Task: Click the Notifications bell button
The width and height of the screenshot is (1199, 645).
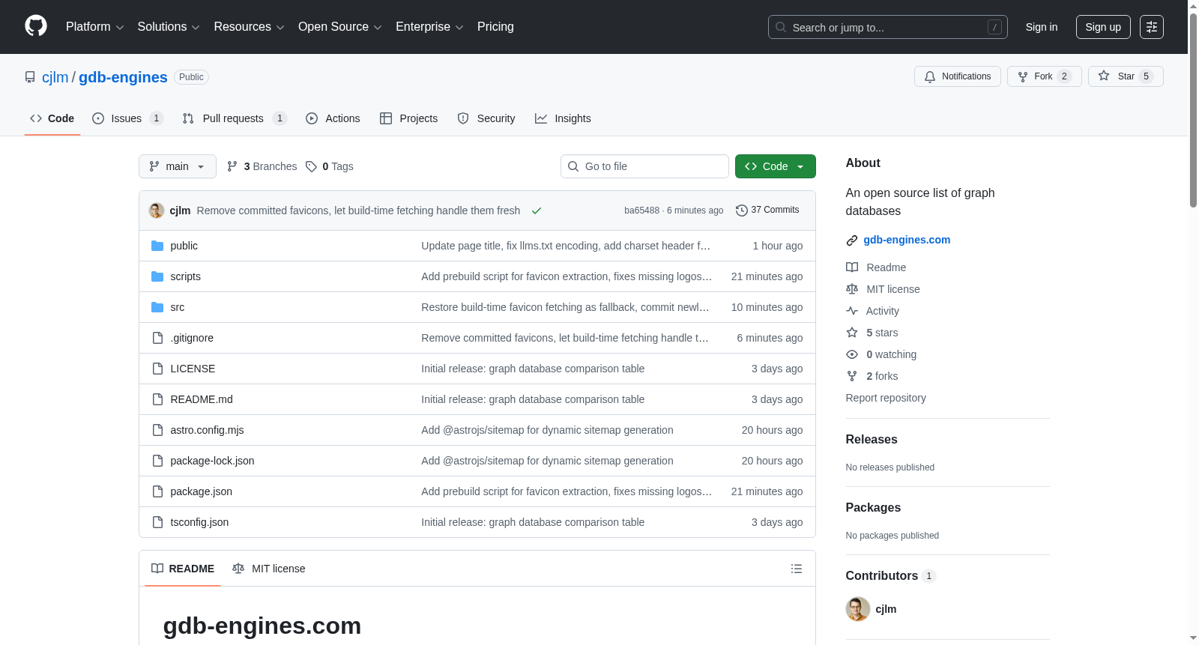Action: pos(957,76)
